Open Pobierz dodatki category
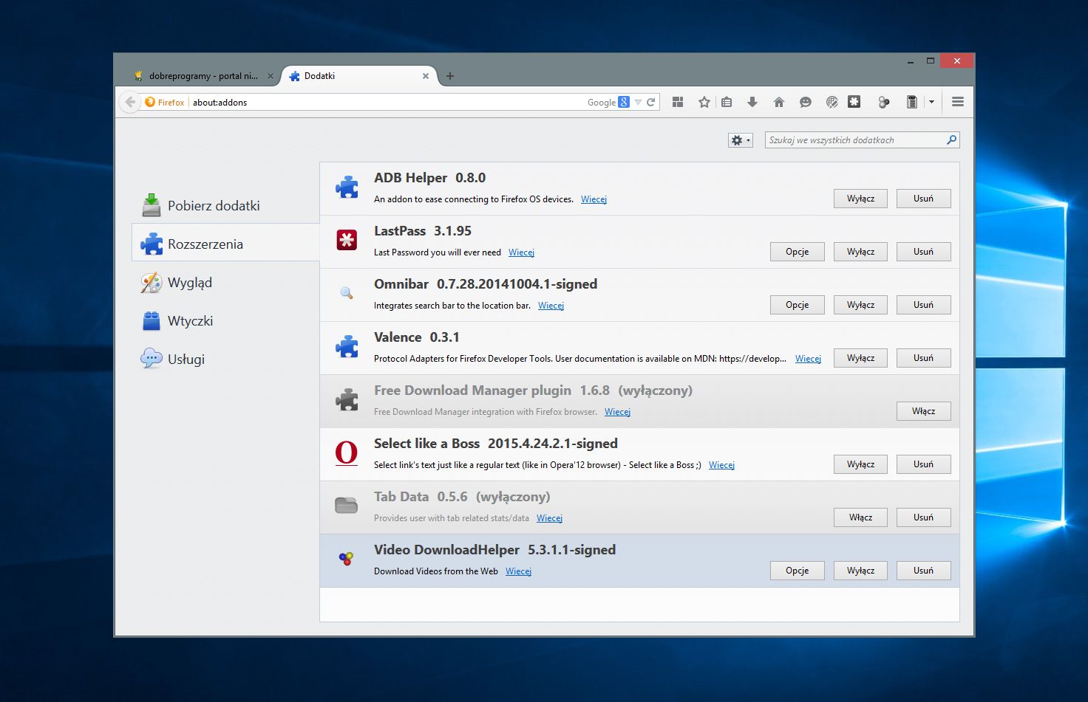 pyautogui.click(x=225, y=205)
